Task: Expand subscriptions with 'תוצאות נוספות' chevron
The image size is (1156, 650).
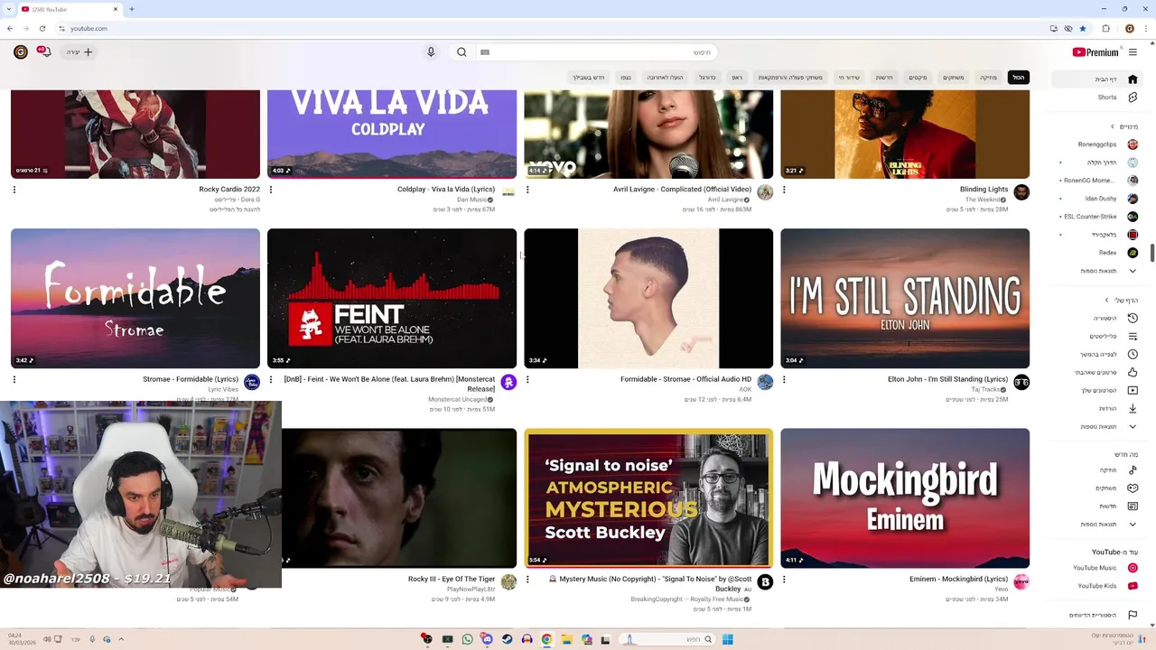Action: pos(1133,271)
